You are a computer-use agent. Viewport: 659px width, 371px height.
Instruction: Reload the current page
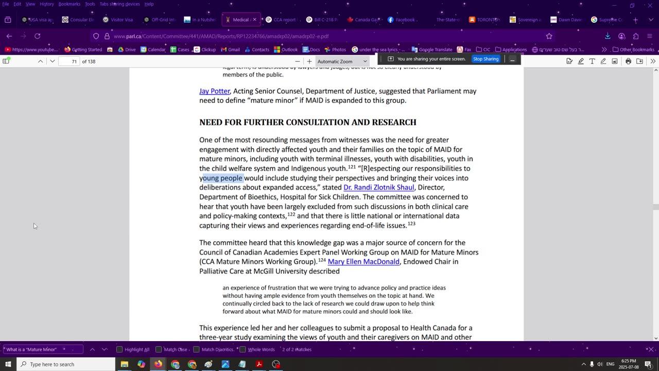pyautogui.click(x=37, y=36)
